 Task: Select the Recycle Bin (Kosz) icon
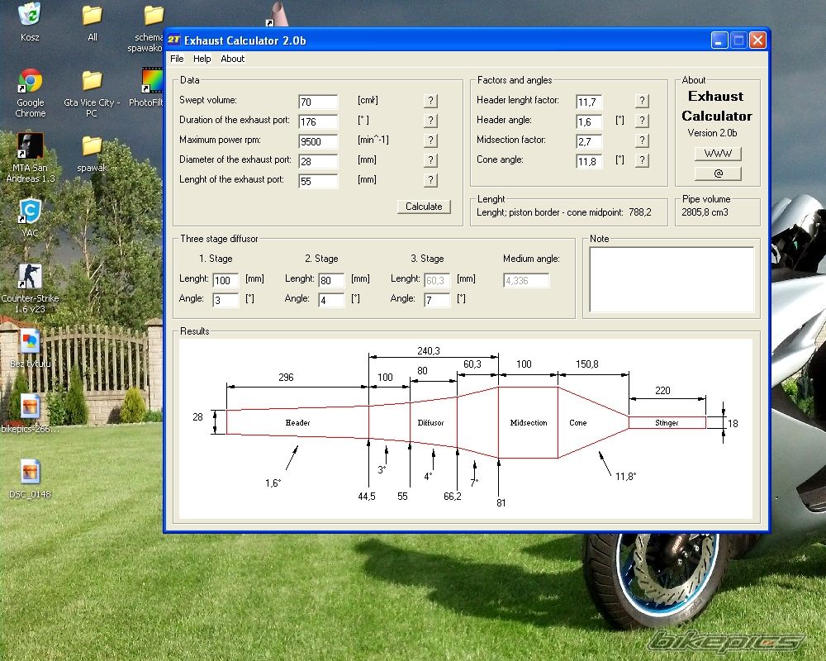31,15
